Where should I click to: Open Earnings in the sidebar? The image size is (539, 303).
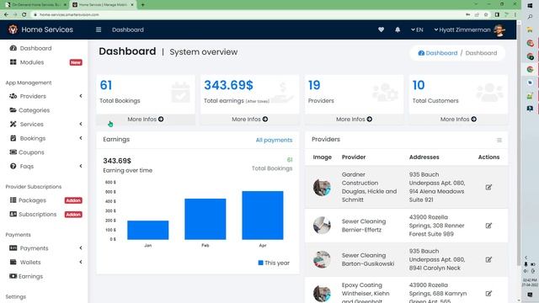pos(30,276)
